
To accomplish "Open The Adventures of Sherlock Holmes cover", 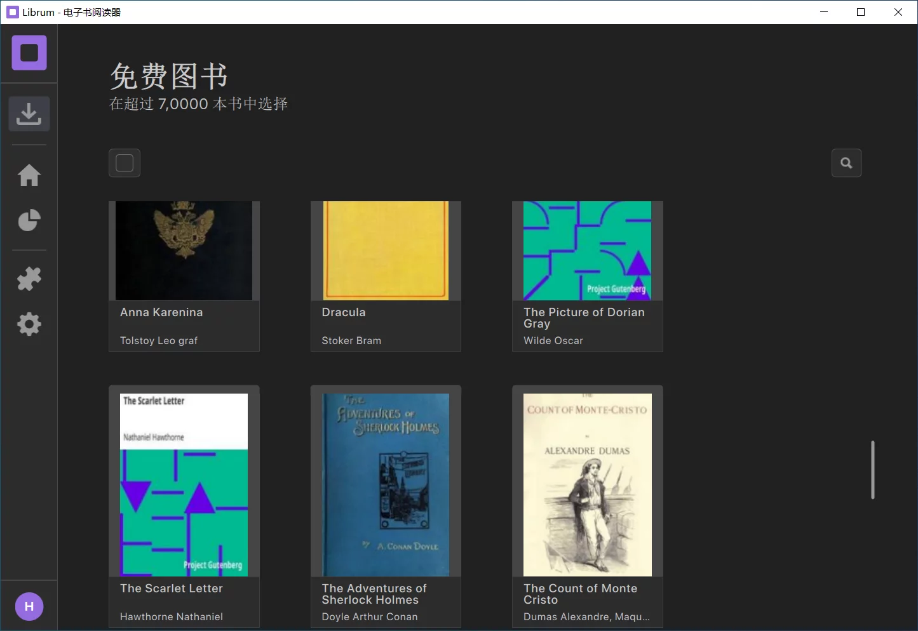I will 386,484.
